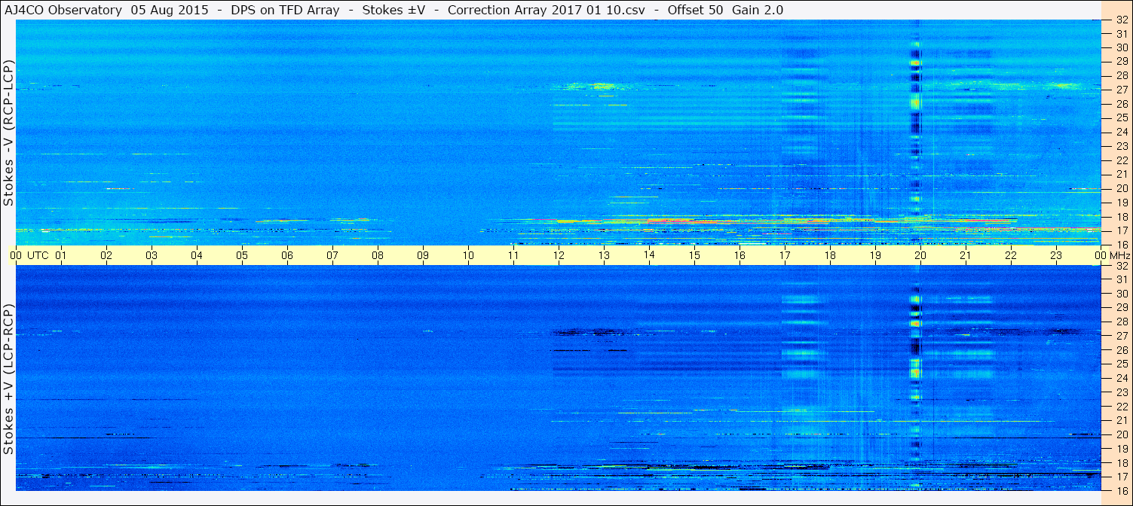Click the 18 hour time marker
The image size is (1133, 506).
point(830,255)
